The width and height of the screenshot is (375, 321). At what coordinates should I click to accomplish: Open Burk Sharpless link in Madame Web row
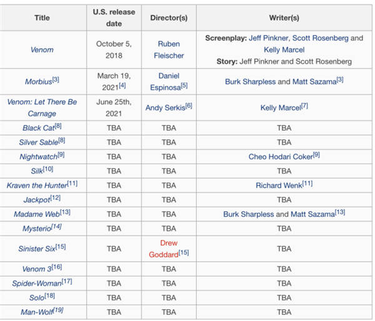pos(249,214)
